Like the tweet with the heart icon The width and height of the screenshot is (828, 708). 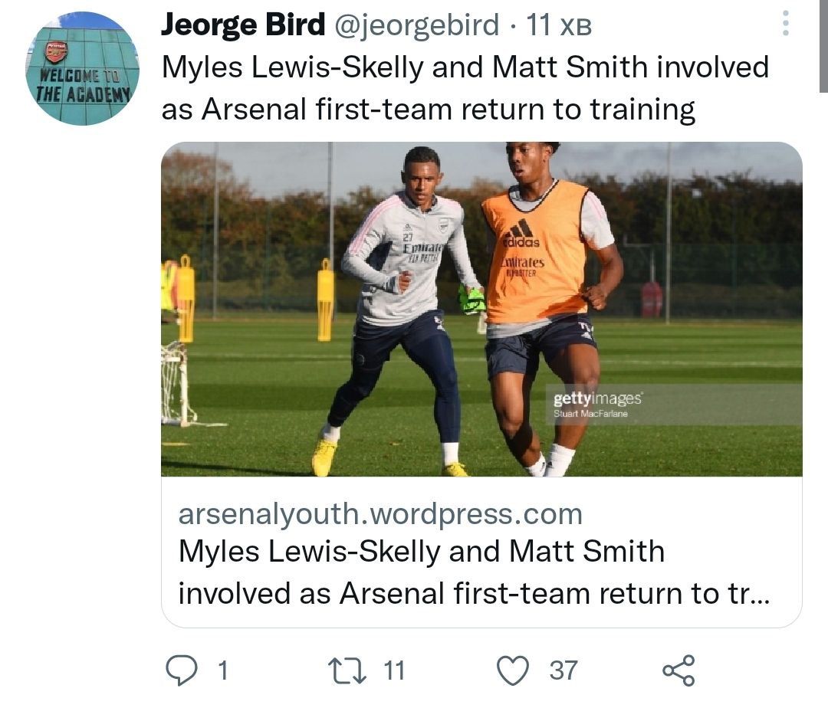(x=511, y=670)
